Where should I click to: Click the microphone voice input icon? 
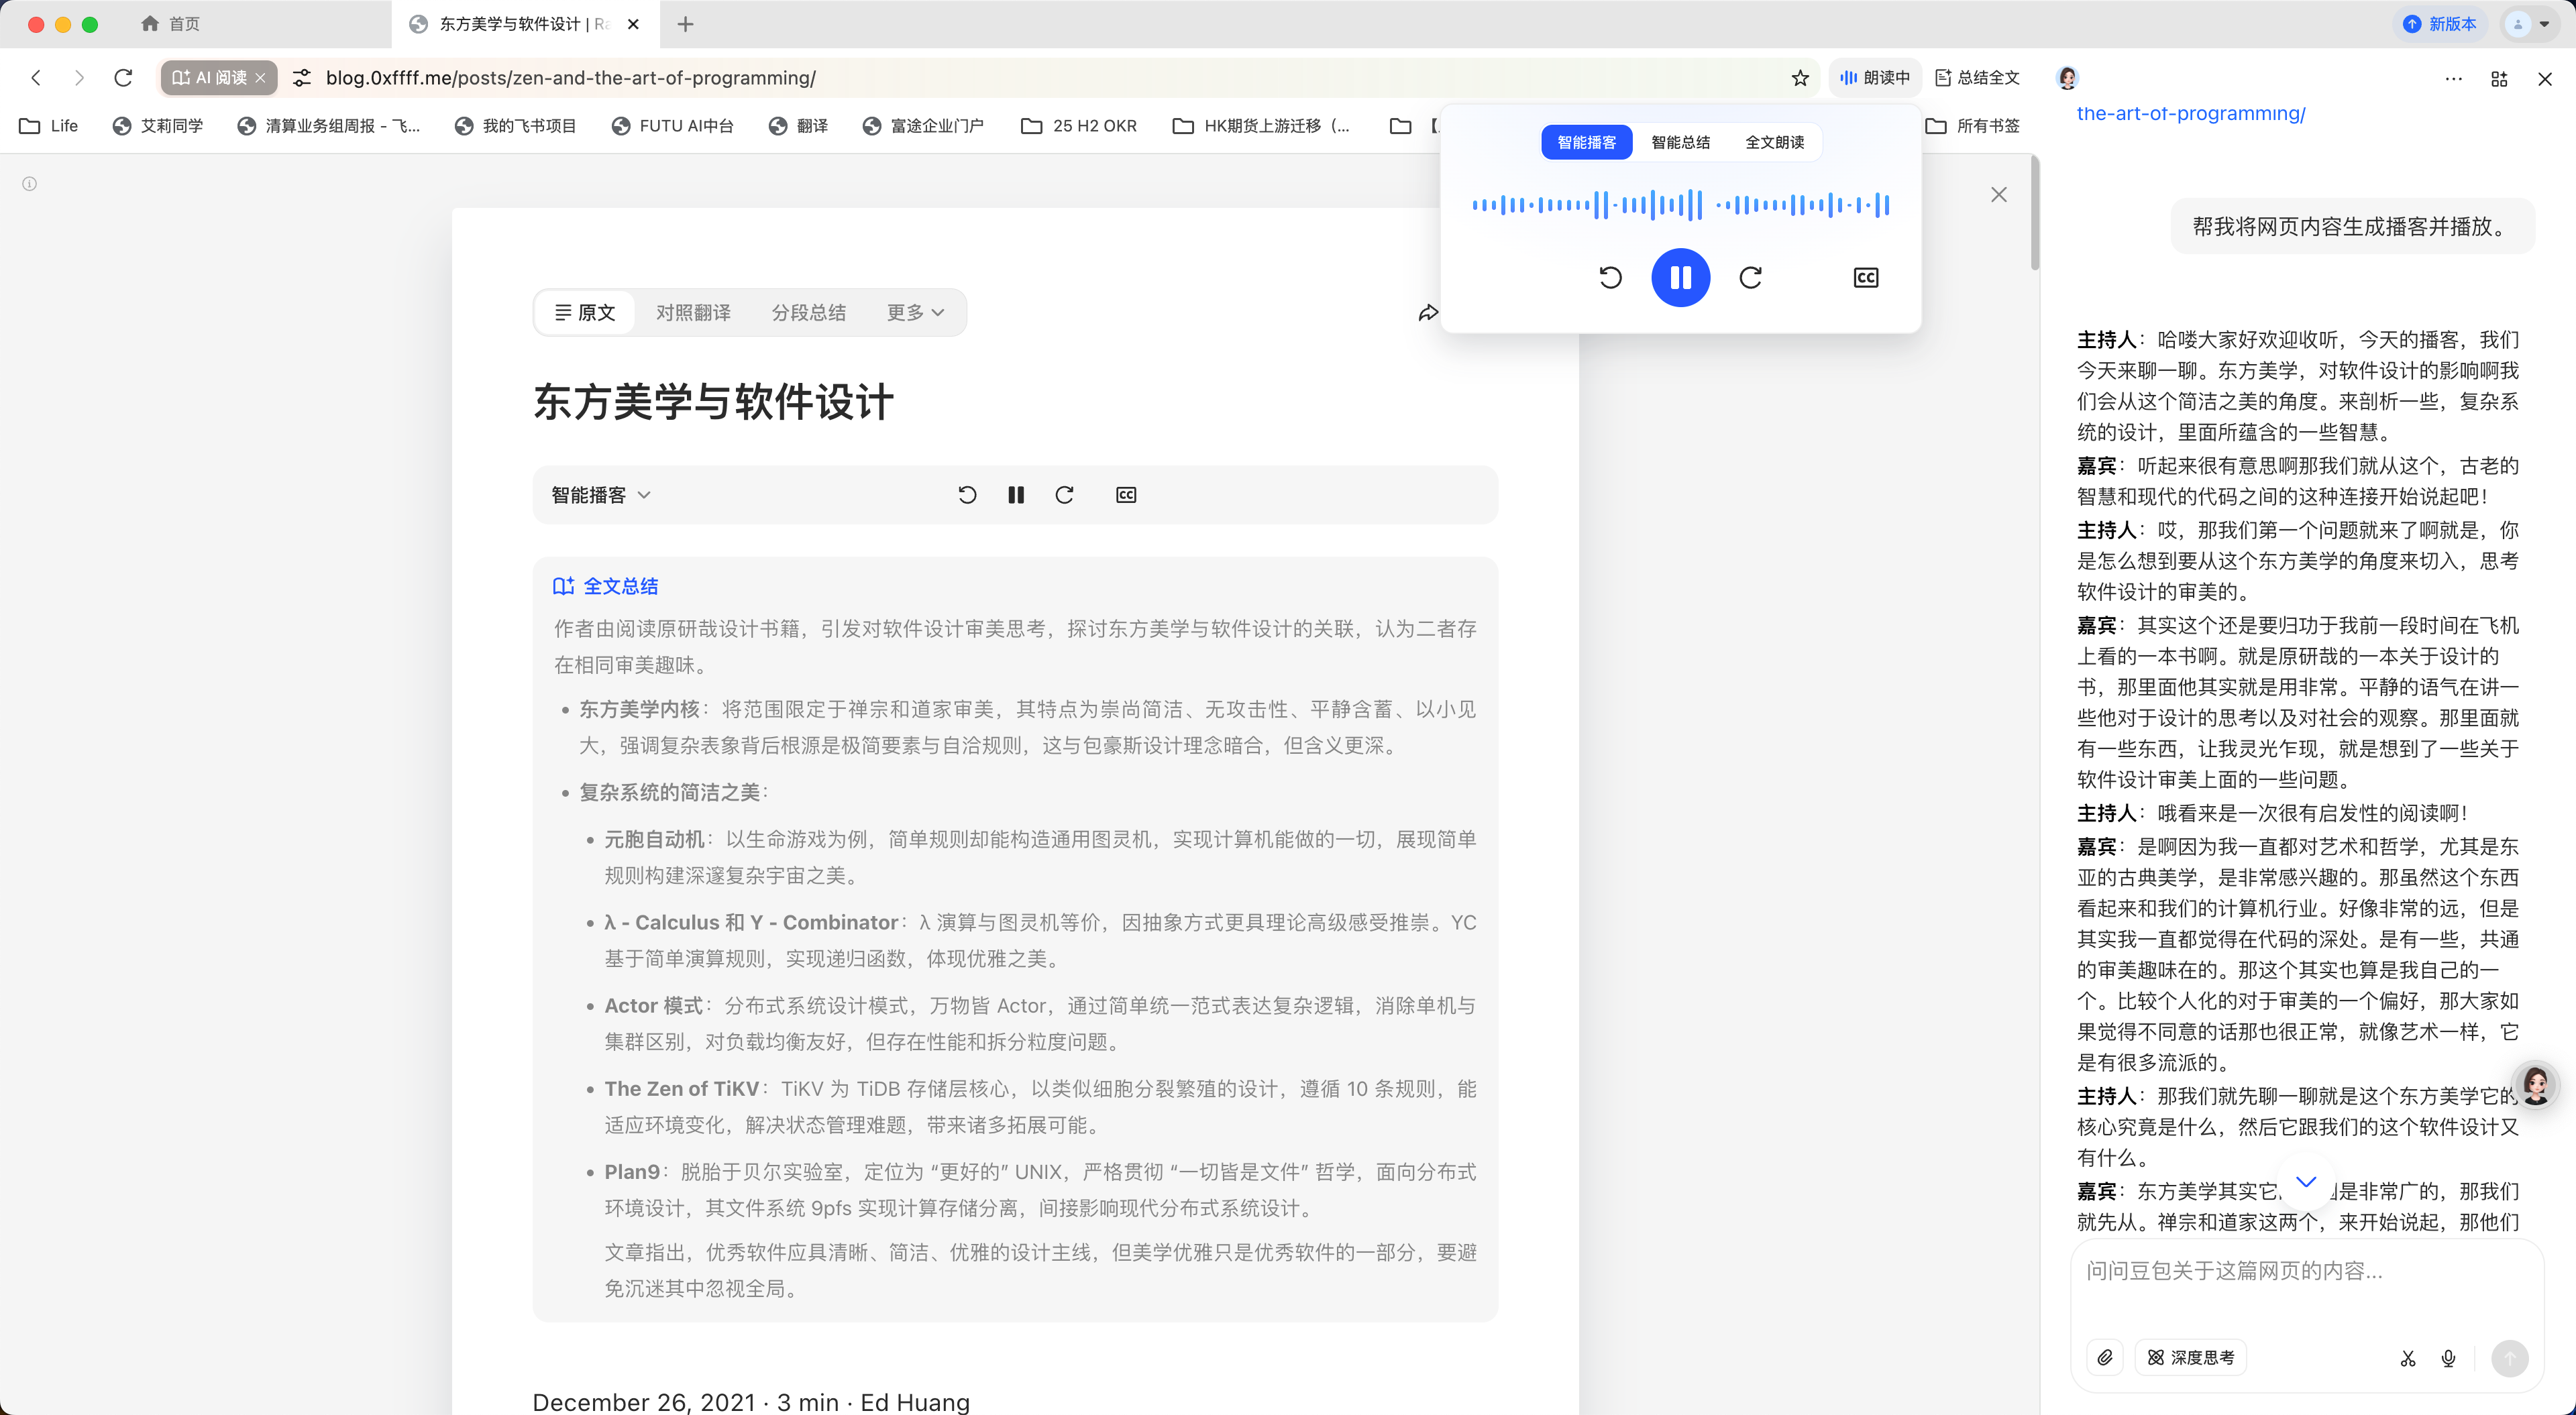coord(2448,1358)
